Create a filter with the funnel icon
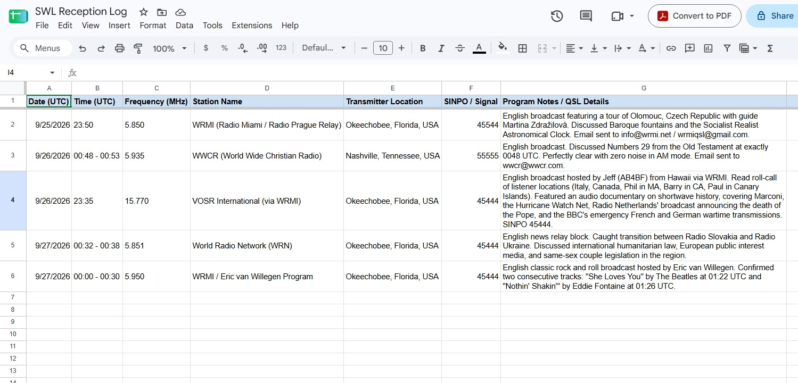The width and height of the screenshot is (798, 383). [727, 48]
